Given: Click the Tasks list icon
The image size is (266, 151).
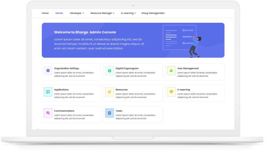Looking at the screenshot, I should coord(110,113).
